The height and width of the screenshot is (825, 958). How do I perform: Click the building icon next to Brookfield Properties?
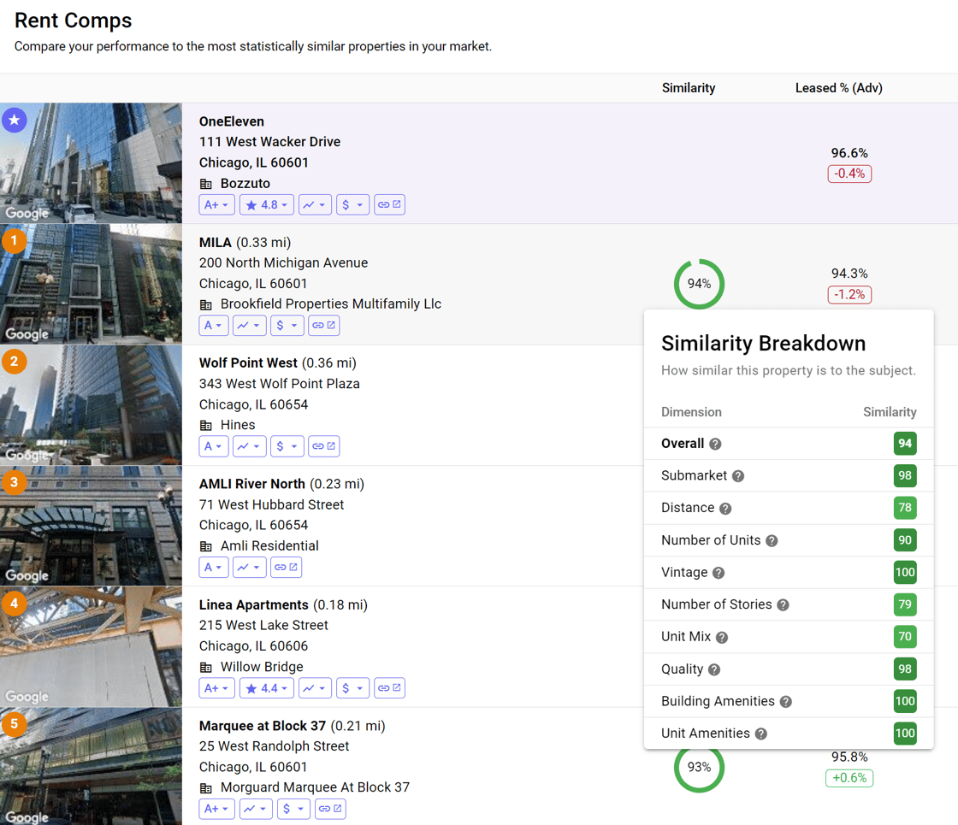click(x=206, y=304)
